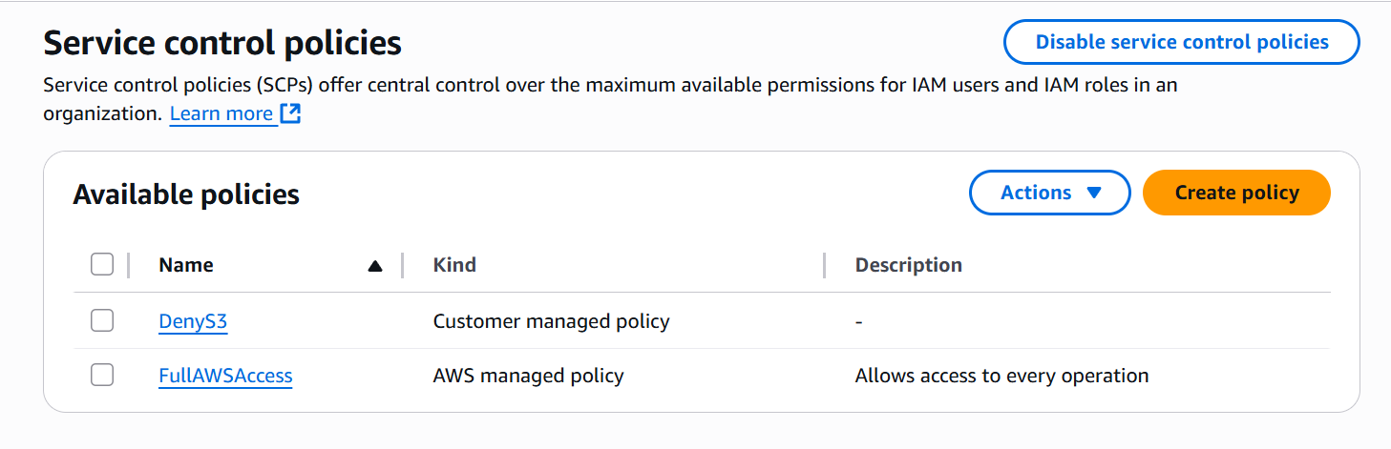Click Disable service control policies button
Screen dimensions: 1391x449
(1181, 42)
